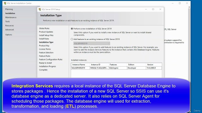Click Product Updates setup step

pos(46,32)
